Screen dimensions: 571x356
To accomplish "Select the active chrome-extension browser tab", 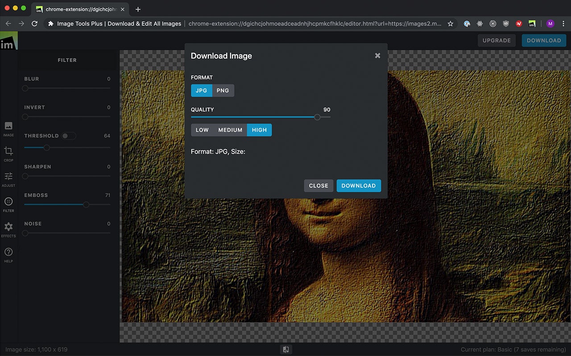I will pos(81,9).
